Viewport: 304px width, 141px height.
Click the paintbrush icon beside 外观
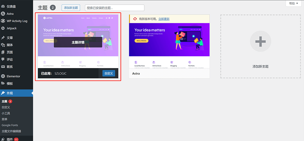point(3,93)
